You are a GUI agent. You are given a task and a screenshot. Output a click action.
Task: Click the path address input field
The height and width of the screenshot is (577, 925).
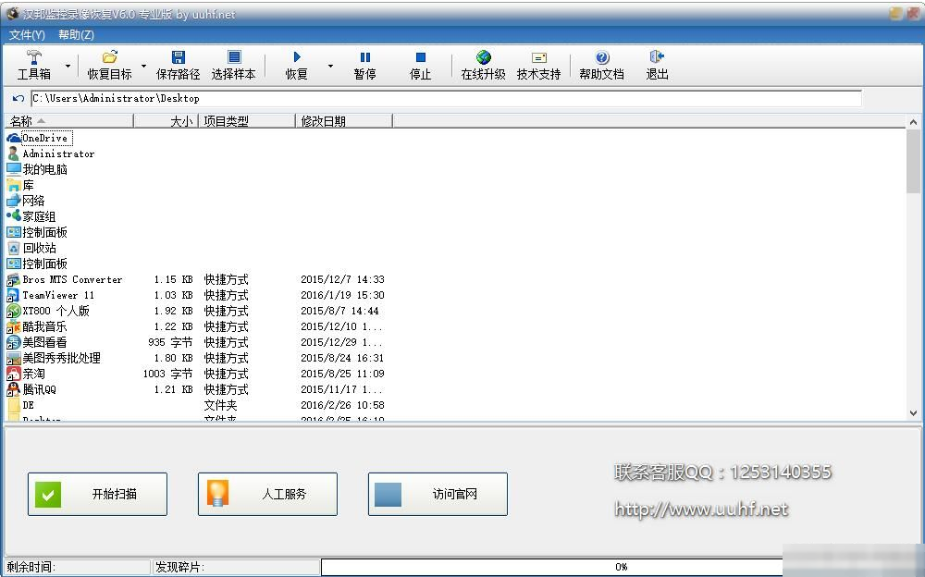(444, 98)
